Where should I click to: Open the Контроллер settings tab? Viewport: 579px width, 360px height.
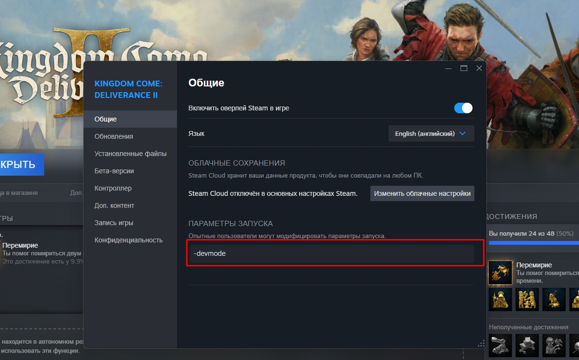130,188
